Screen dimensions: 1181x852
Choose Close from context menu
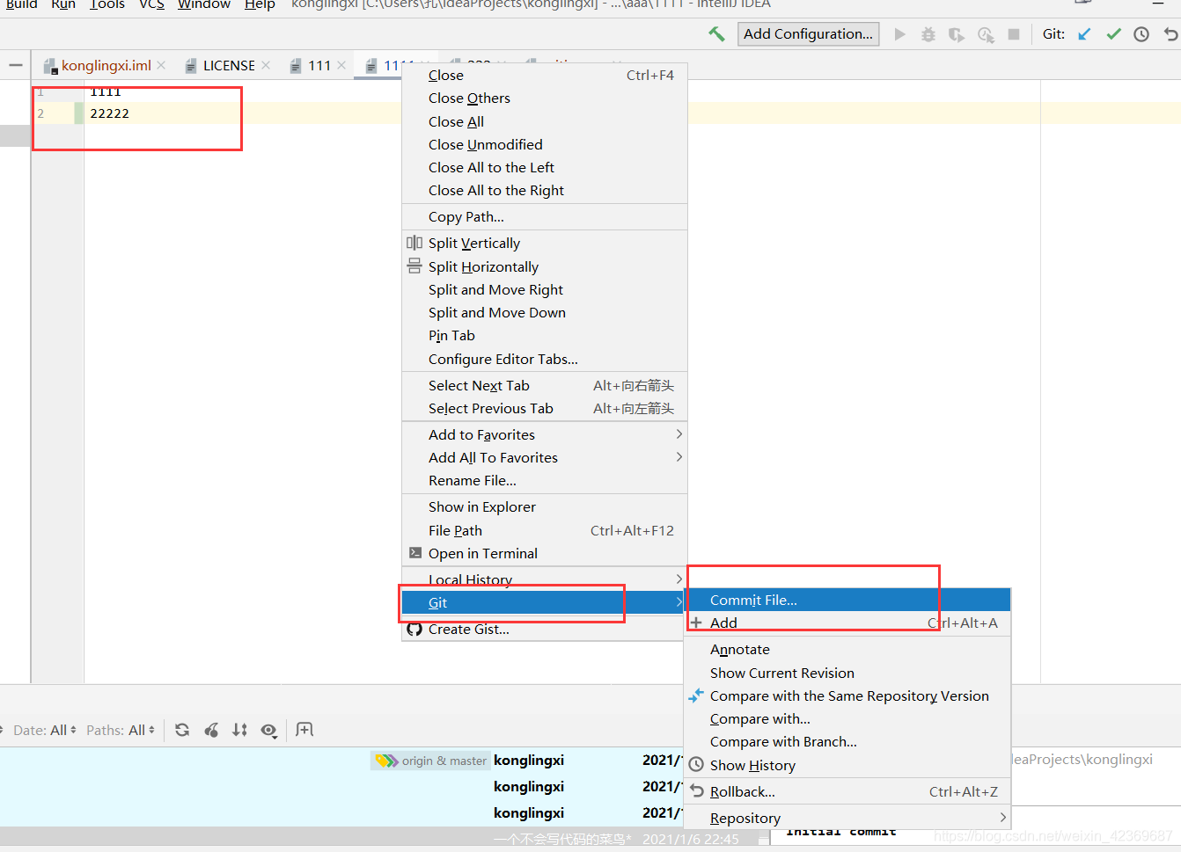(x=544, y=75)
